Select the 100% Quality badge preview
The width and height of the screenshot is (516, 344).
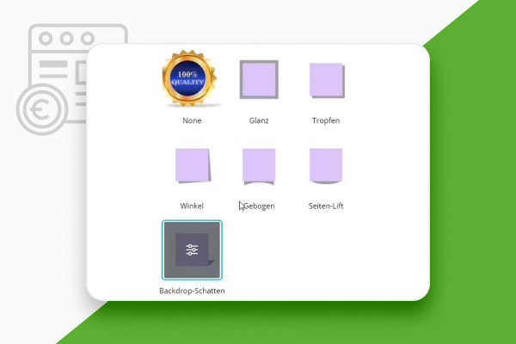pyautogui.click(x=189, y=78)
